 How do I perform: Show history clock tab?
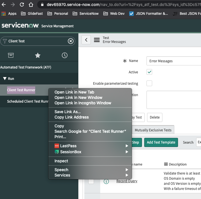click(x=65, y=55)
